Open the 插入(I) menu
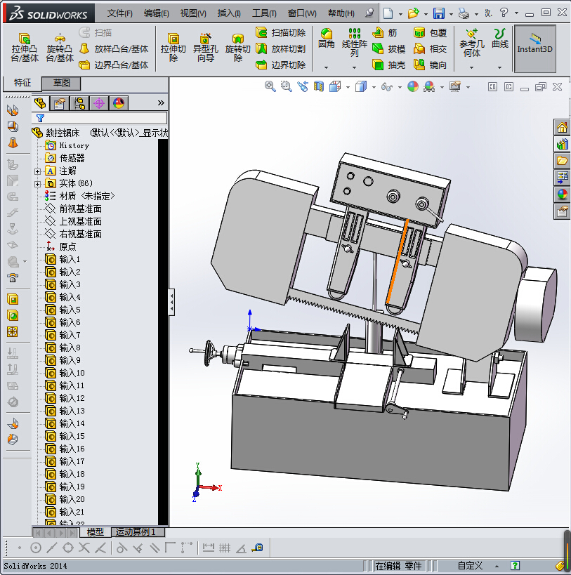 (229, 13)
